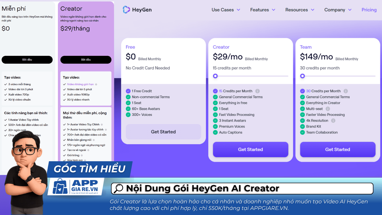
Task: Click the Creator plan title in purple card
Action: point(71,9)
